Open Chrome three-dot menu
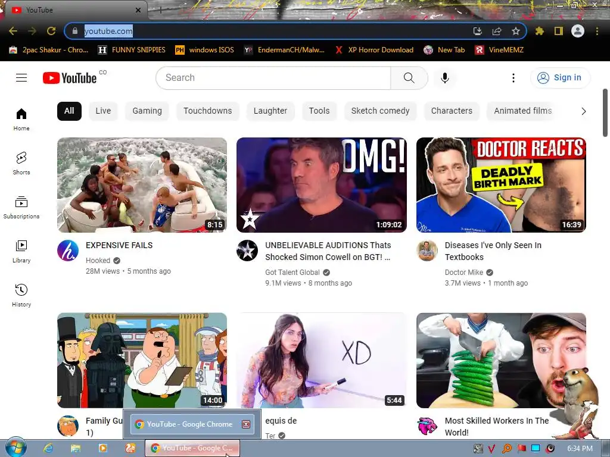The height and width of the screenshot is (457, 610). (x=597, y=31)
